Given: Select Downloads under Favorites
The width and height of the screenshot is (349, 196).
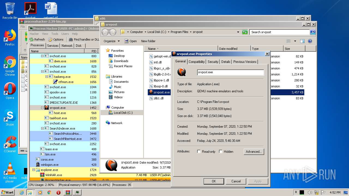Looking at the screenshot, I should pos(119,61).
